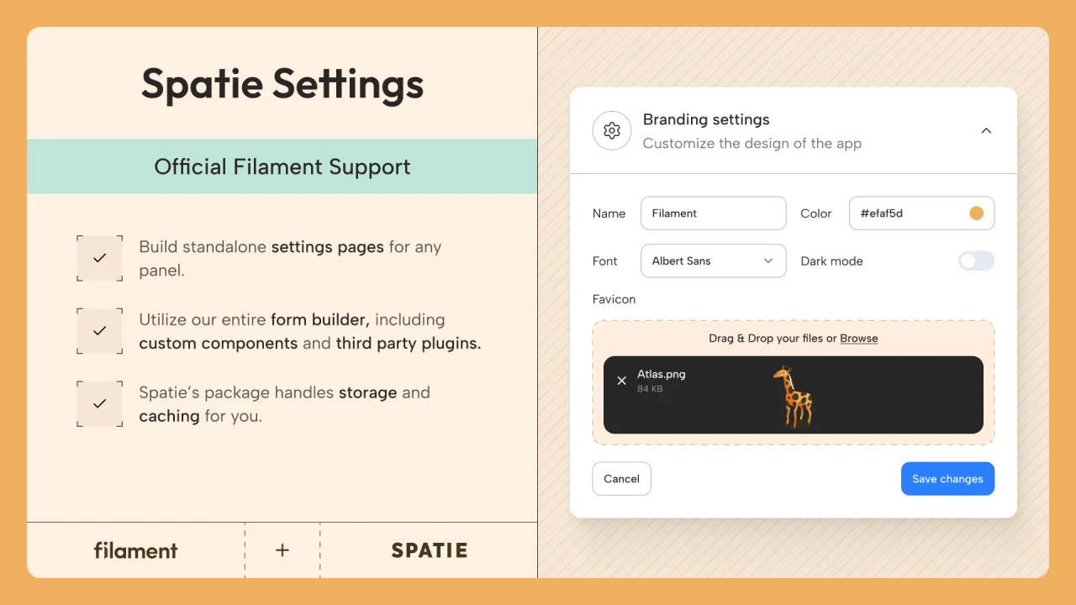Toggle the Dark mode switch
The width and height of the screenshot is (1076, 605).
[x=976, y=260]
